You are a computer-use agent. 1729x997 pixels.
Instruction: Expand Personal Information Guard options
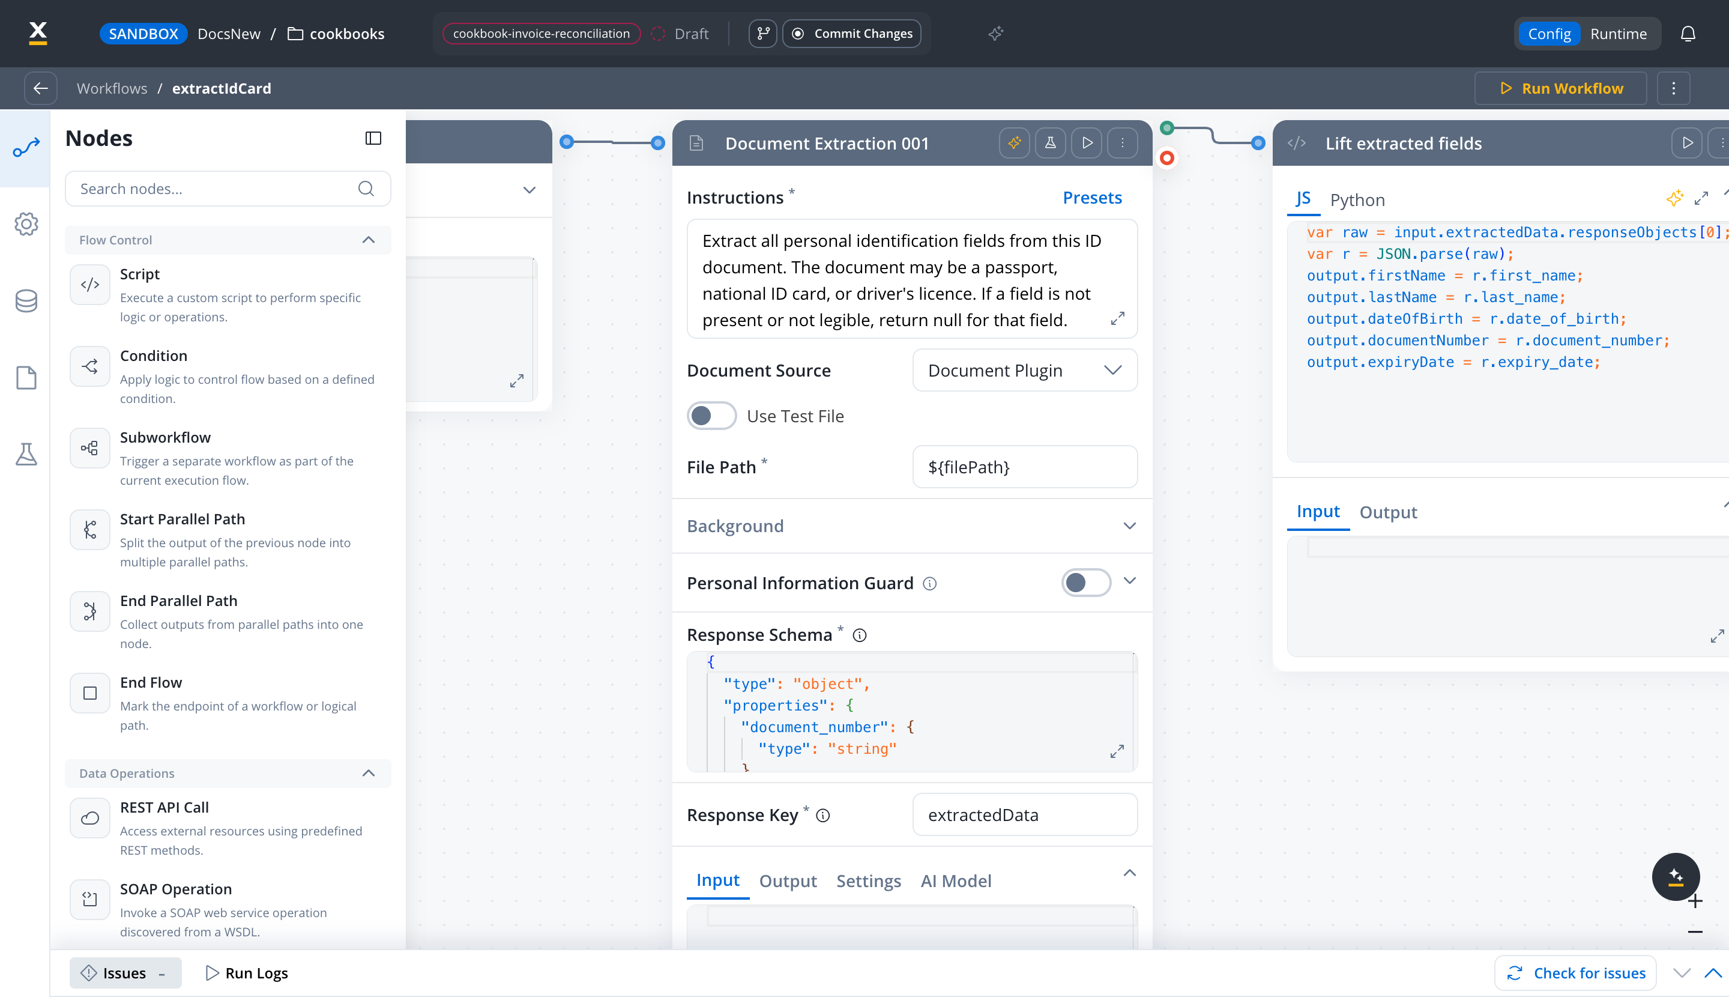[x=1129, y=581]
